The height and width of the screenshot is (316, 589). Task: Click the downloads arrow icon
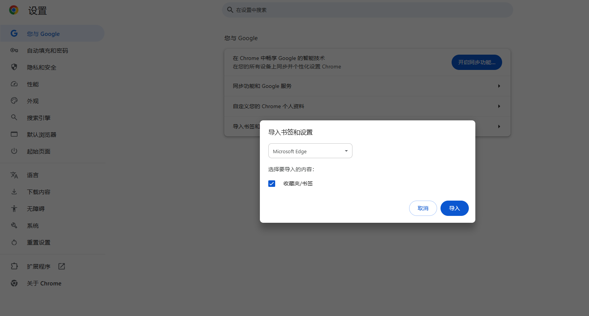pyautogui.click(x=14, y=192)
